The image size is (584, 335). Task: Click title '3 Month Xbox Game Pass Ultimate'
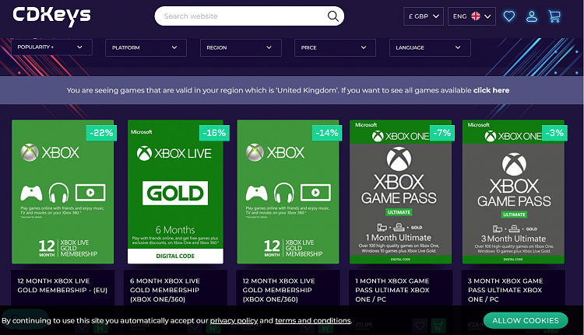[x=505, y=290]
